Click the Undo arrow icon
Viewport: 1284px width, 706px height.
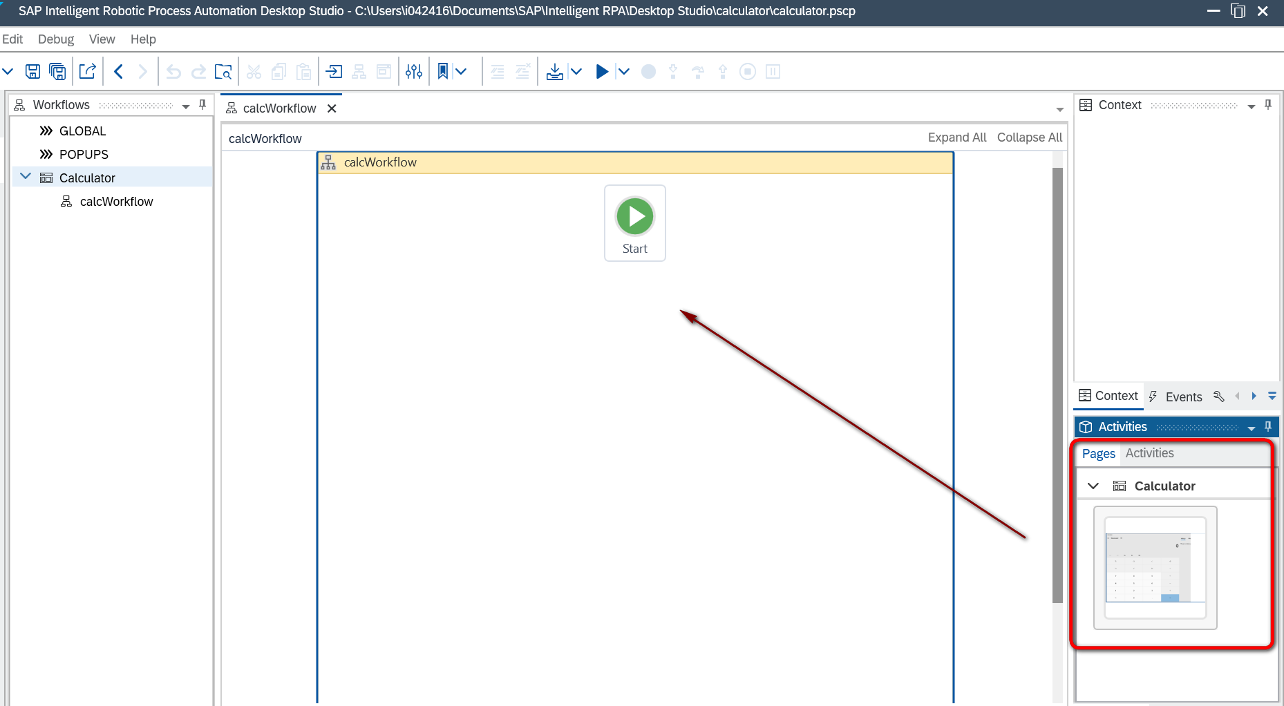pos(173,71)
